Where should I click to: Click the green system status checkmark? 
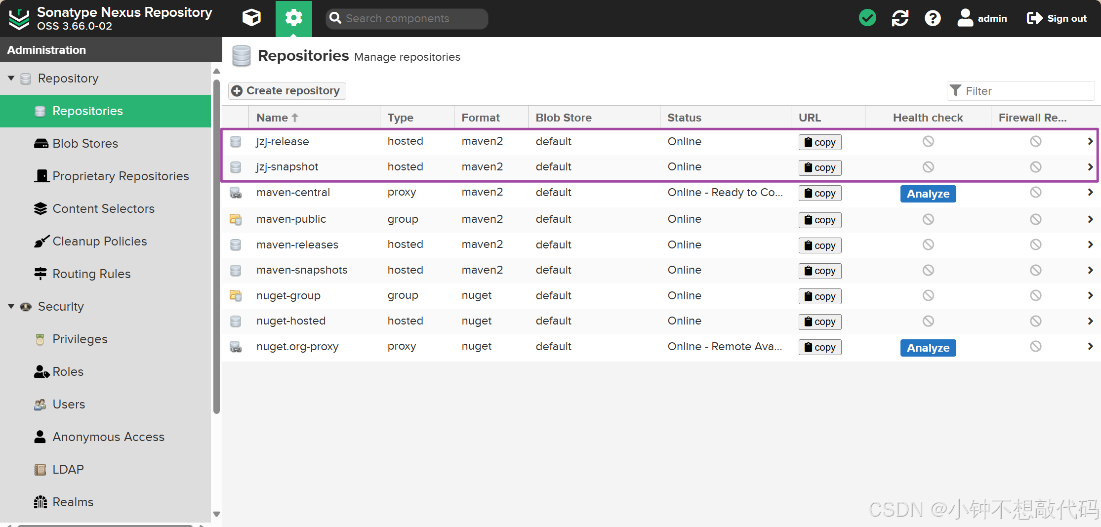(867, 18)
